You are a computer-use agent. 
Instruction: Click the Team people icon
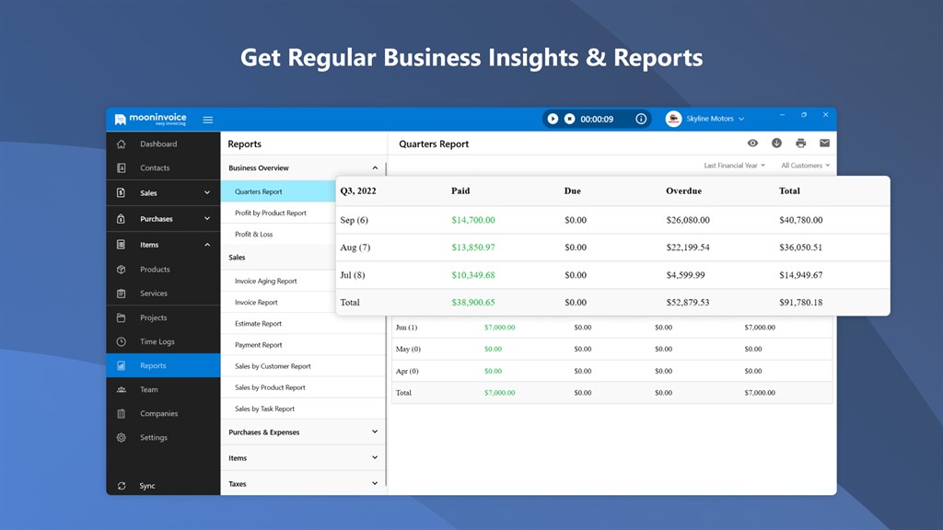[121, 389]
